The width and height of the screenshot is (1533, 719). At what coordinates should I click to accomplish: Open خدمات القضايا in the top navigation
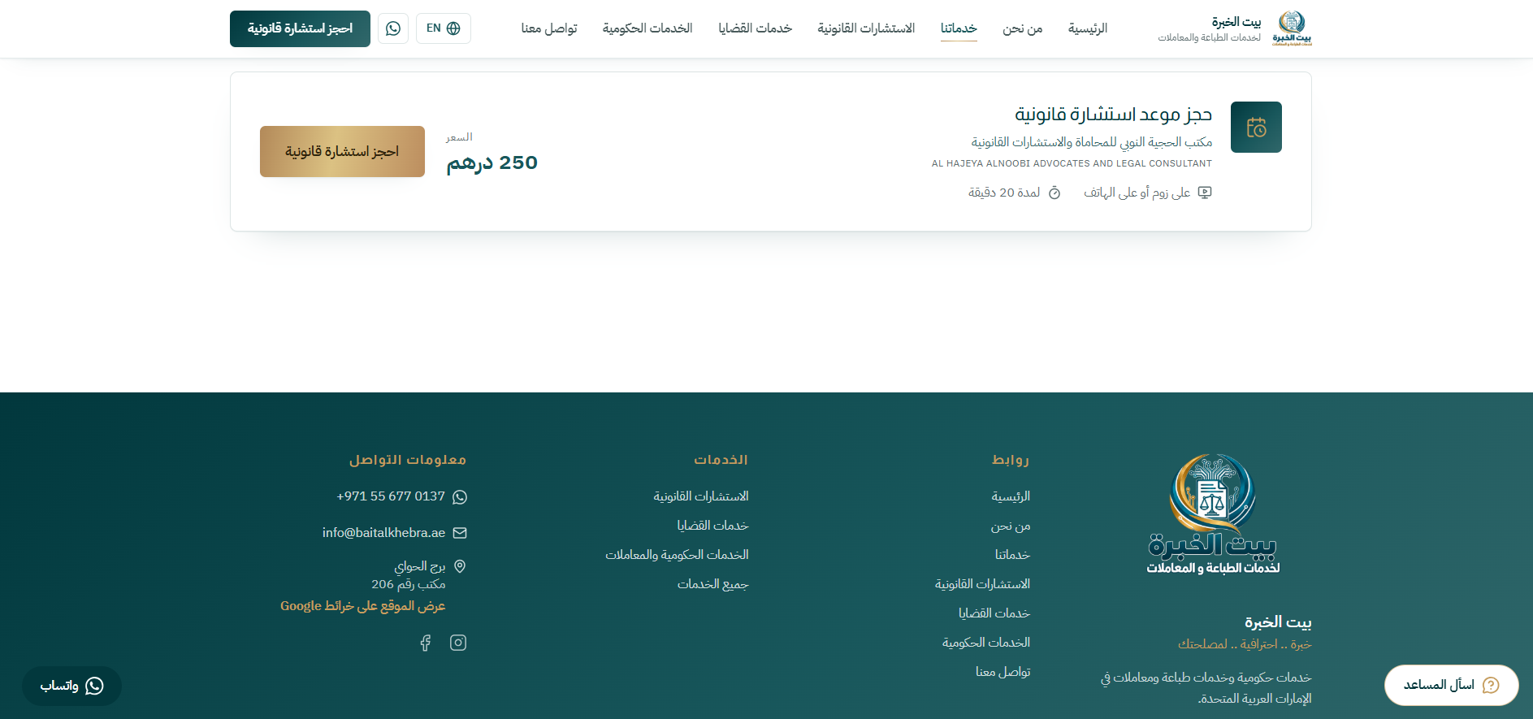point(755,28)
